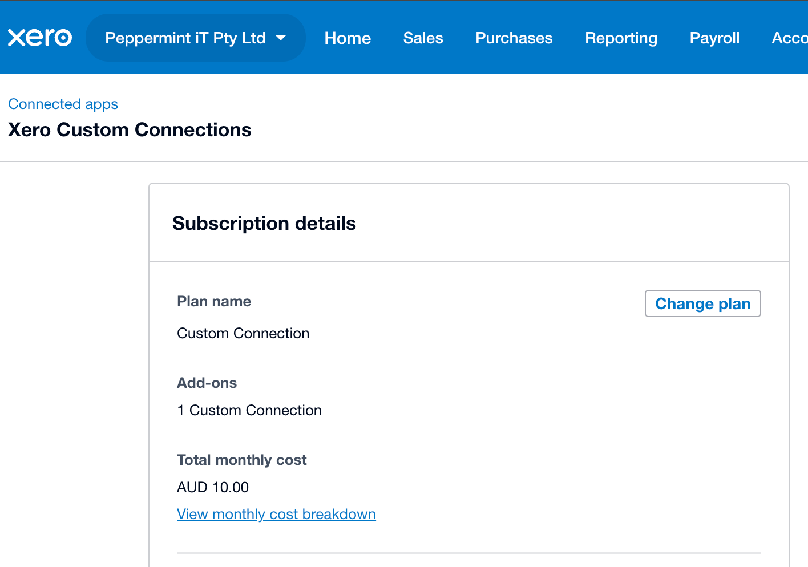Select the AUD 10.00 amount

[213, 487]
